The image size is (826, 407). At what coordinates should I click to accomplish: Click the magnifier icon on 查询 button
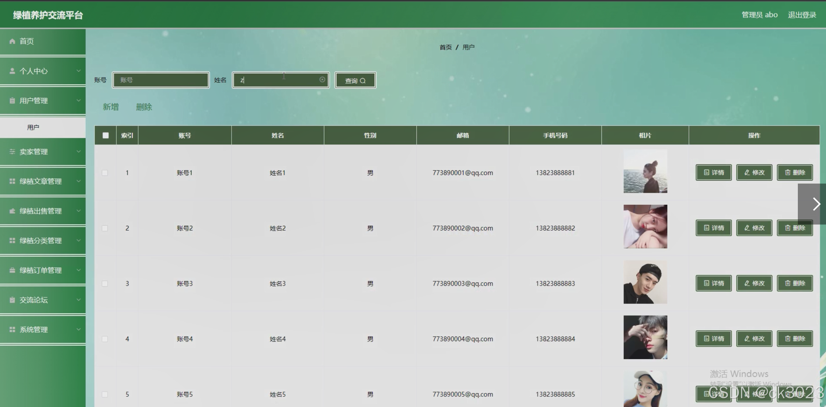click(363, 81)
